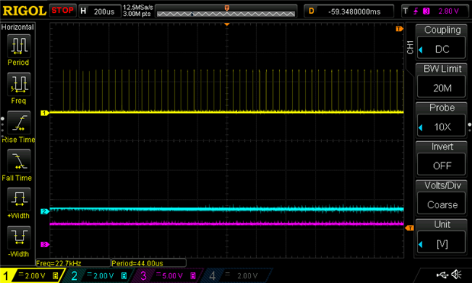Click the H horizontal label
The image size is (472, 283).
83,11
